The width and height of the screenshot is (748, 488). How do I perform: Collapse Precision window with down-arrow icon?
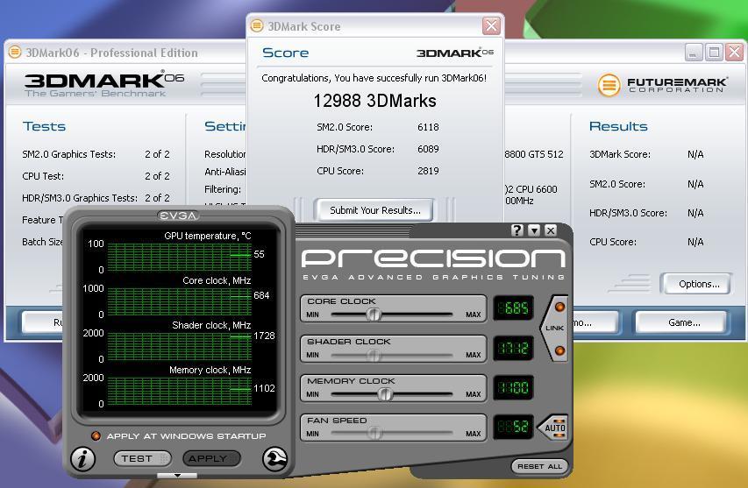click(x=534, y=230)
